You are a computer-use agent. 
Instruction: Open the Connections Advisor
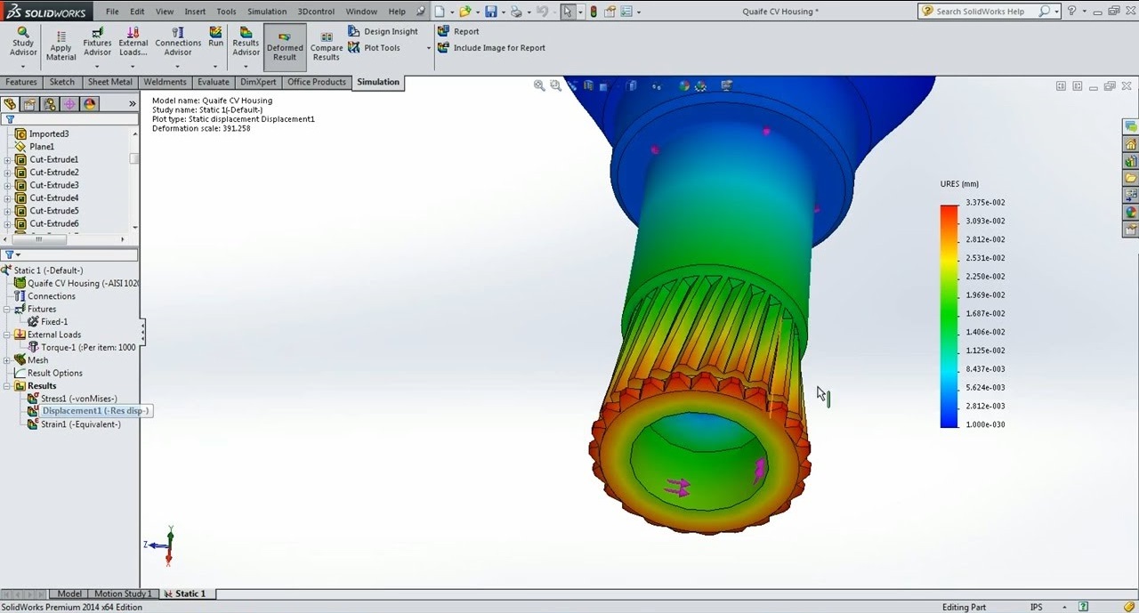(178, 41)
